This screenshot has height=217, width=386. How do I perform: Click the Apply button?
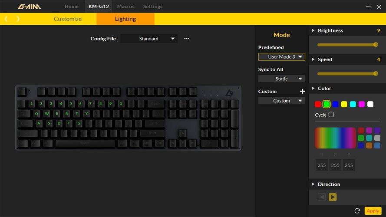pos(373,211)
